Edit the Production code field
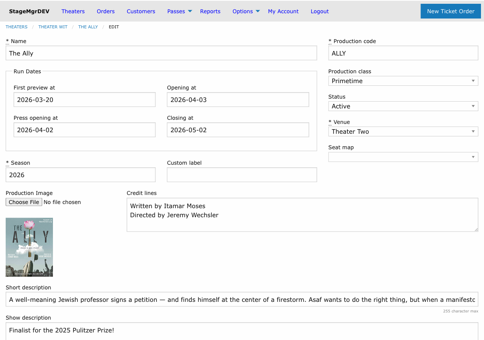 pos(403,53)
